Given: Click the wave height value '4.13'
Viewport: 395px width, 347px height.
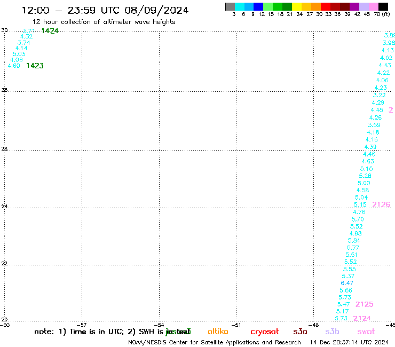Looking at the screenshot, I should 388,50.
